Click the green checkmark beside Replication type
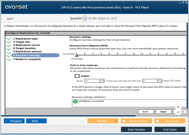Viewport: 189px width, 135px height. tap(9, 39)
